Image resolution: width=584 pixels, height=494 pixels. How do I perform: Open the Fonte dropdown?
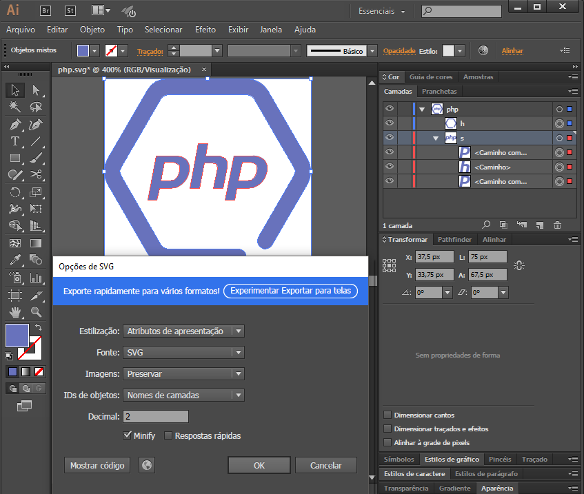pyautogui.click(x=183, y=352)
